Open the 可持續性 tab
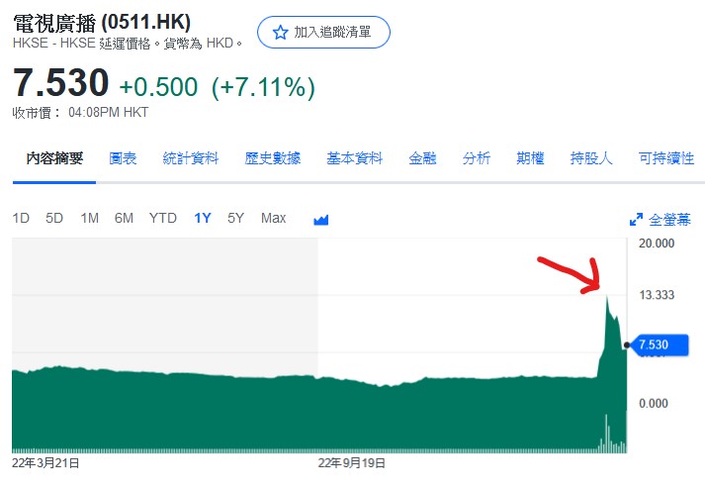Viewport: 705px width, 491px height. 666,158
